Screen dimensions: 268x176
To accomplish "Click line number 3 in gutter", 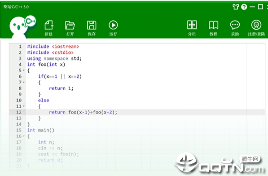I will [x=20, y=58].
